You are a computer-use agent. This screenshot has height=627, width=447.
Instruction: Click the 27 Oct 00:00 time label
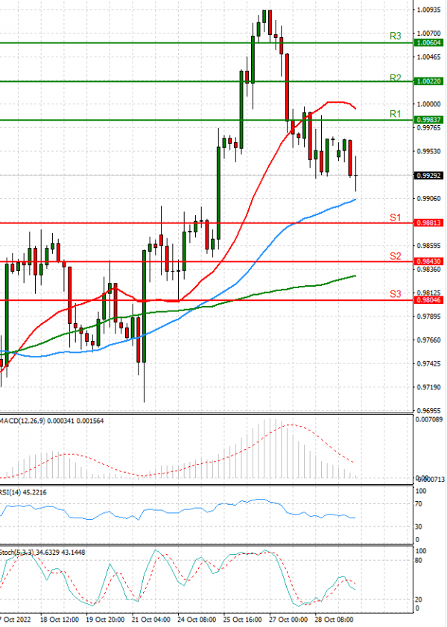pos(288,620)
